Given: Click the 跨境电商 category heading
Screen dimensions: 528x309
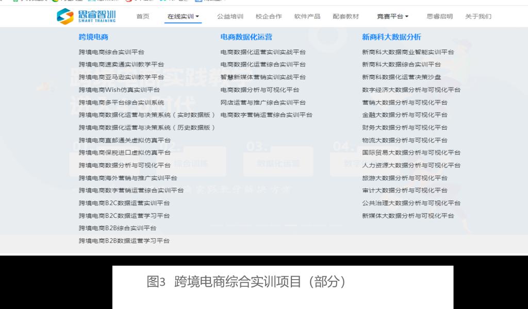Looking at the screenshot, I should [93, 37].
